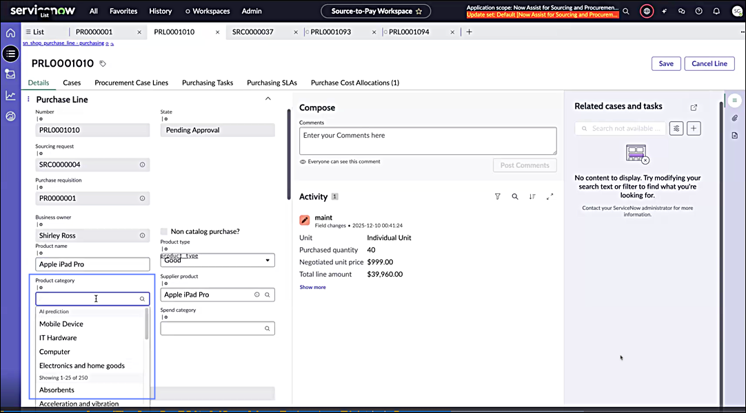
Task: Expand the Activity stream to full view
Action: click(550, 197)
